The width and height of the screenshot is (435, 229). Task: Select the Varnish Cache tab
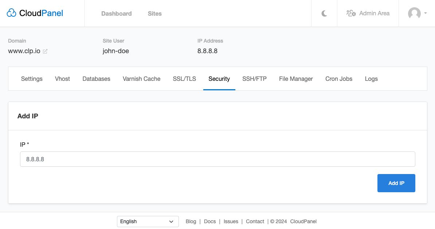click(141, 79)
